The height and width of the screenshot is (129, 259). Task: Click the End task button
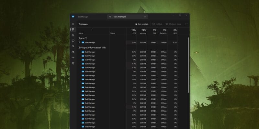[x=157, y=24]
